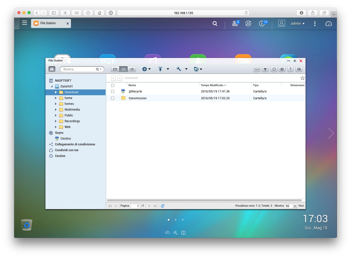Image resolution: width=351 pixels, height=258 pixels.
Task: Click the wrench tools icon
Action: [179, 69]
